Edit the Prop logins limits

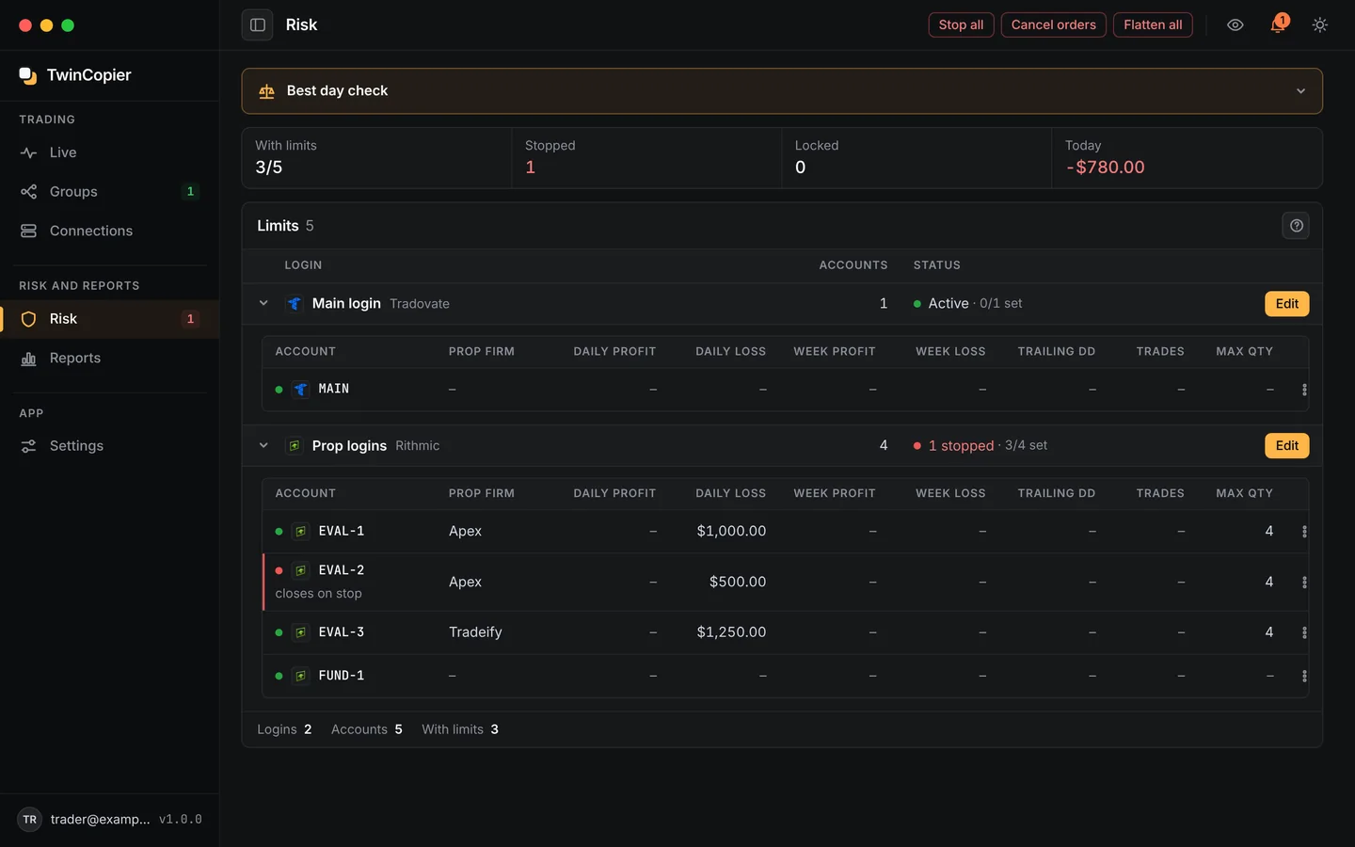(1286, 446)
